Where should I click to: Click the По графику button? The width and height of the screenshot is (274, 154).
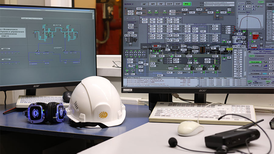coord(255,73)
